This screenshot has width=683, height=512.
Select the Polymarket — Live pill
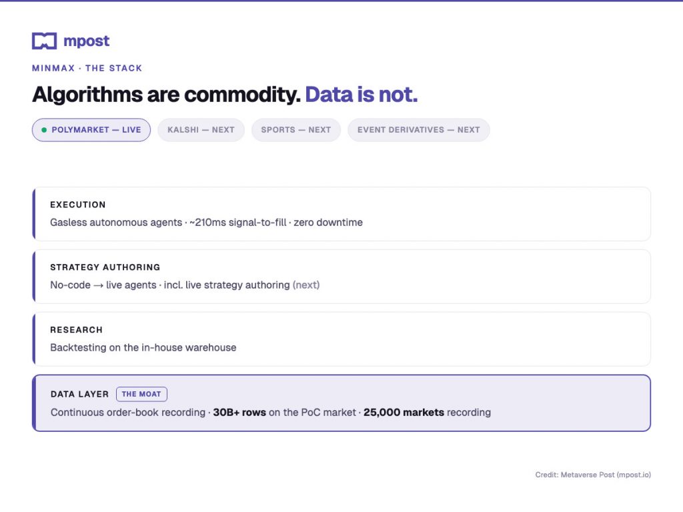91,130
